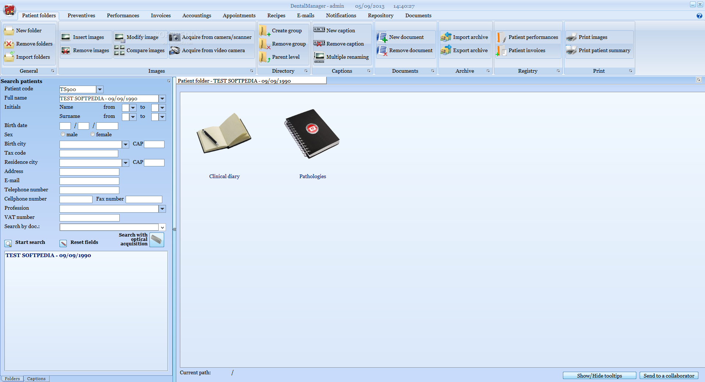Switch to the Performances tab
Screen dimensions: 705x382
(x=123, y=15)
